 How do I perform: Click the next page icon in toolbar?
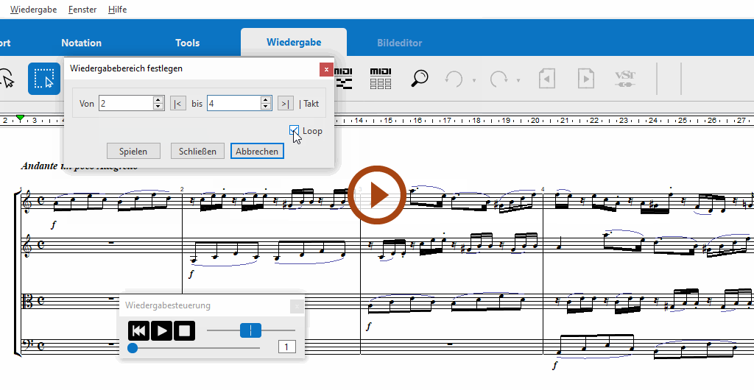point(585,79)
